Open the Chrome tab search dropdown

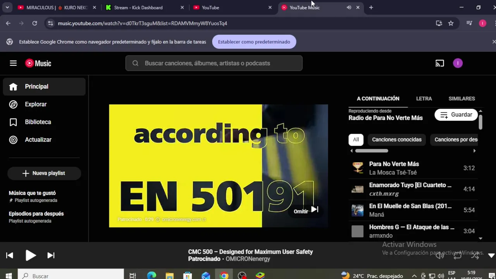click(x=7, y=7)
